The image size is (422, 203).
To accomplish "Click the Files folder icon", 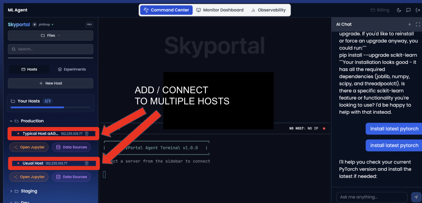I will point(43,36).
